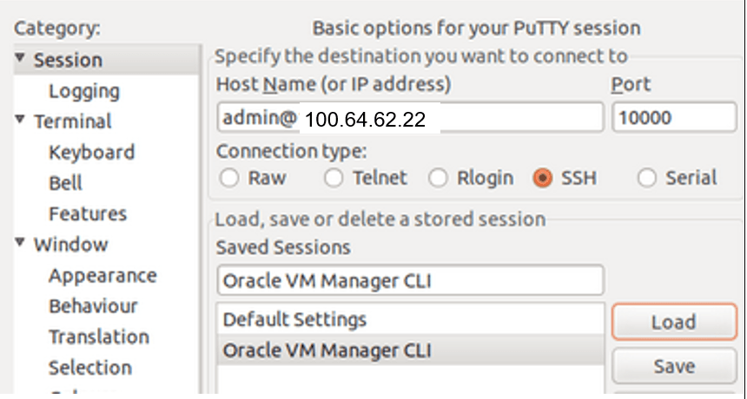The width and height of the screenshot is (747, 399).
Task: Collapse the Session tree category
Action: pos(20,60)
